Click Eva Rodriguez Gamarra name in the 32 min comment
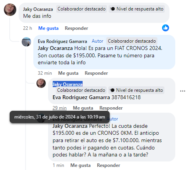This screenshot has height=170, width=190. coord(62,41)
